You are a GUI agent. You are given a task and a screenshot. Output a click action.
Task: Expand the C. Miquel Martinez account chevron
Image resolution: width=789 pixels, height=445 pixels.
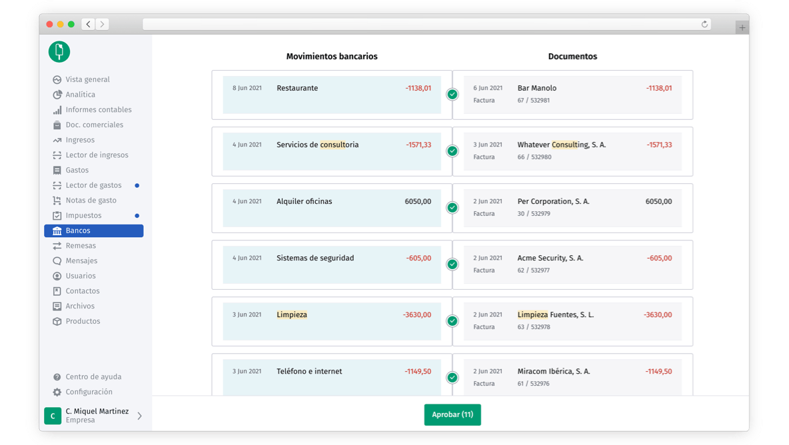point(139,416)
